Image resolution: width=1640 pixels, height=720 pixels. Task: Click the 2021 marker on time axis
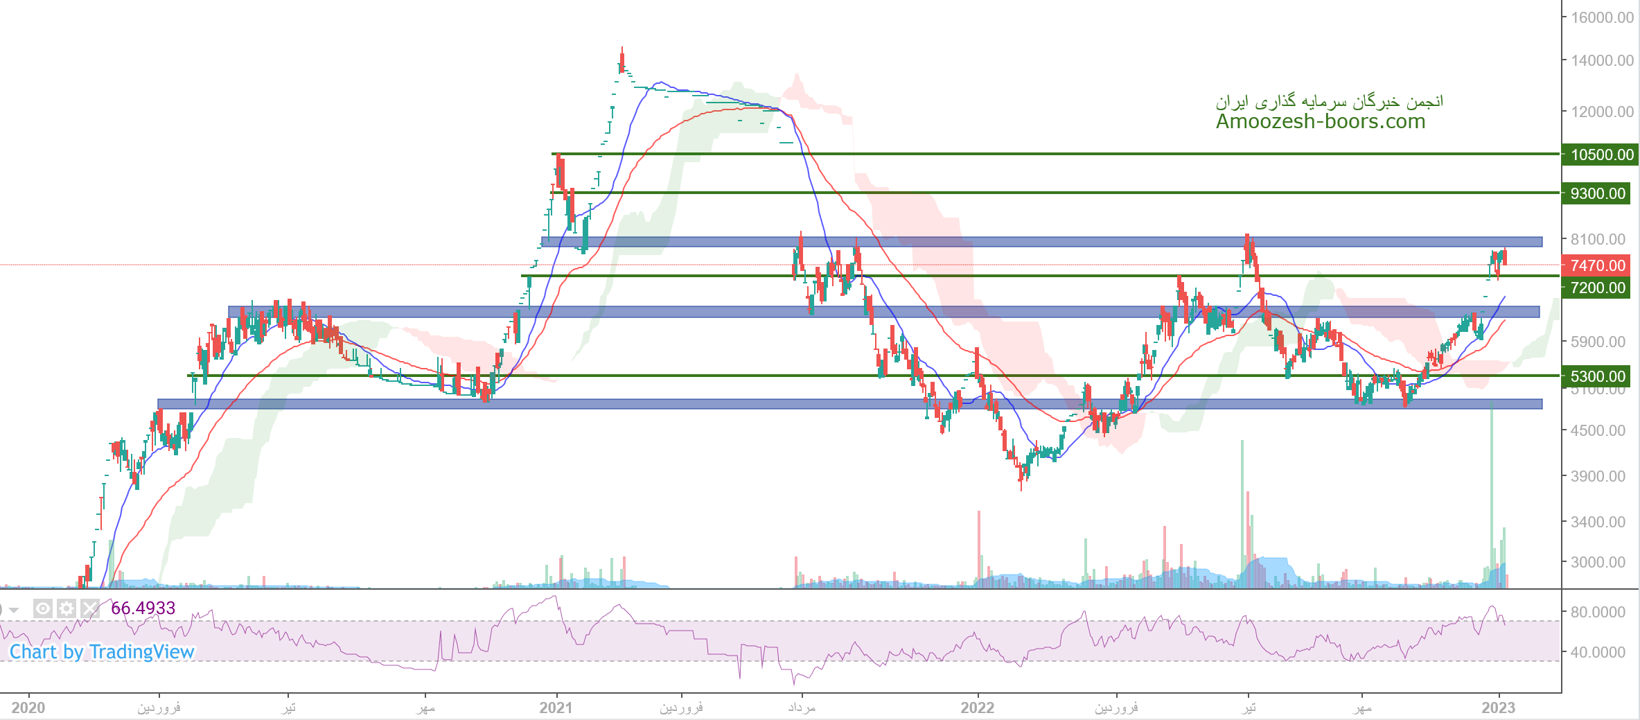556,708
